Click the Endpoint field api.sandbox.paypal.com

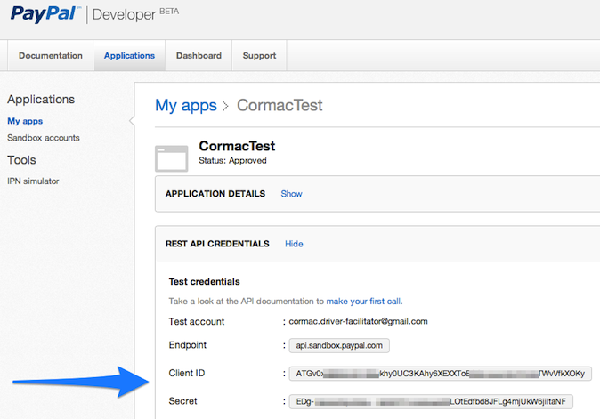(339, 346)
